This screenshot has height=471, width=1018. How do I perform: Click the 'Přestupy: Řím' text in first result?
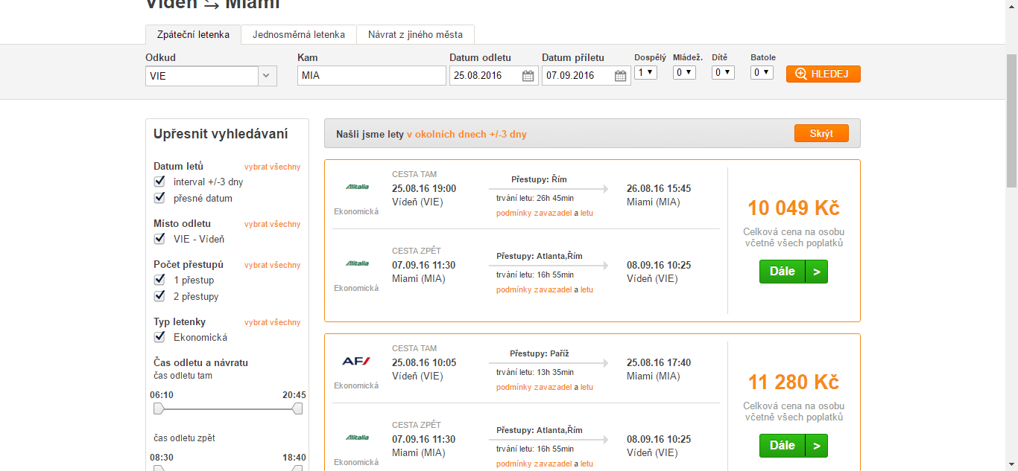(539, 179)
